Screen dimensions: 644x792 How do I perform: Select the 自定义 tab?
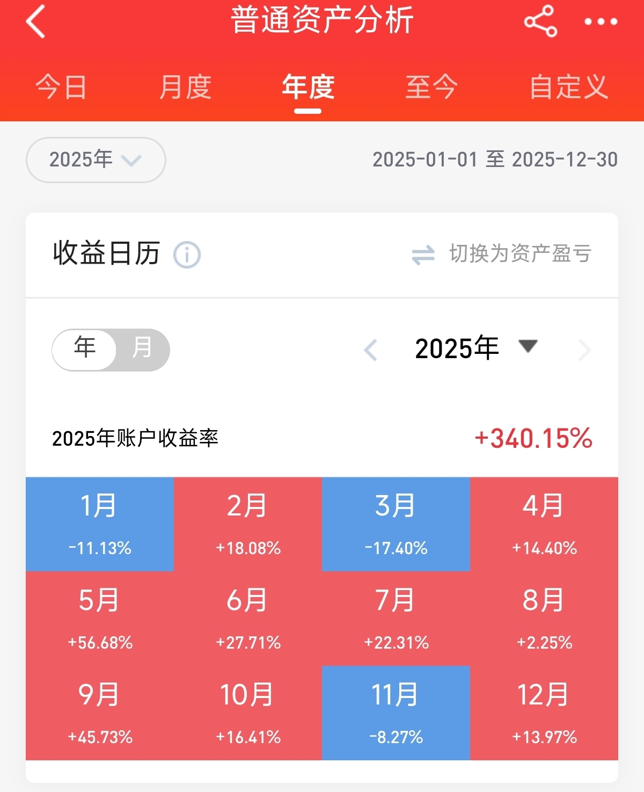[x=569, y=87]
